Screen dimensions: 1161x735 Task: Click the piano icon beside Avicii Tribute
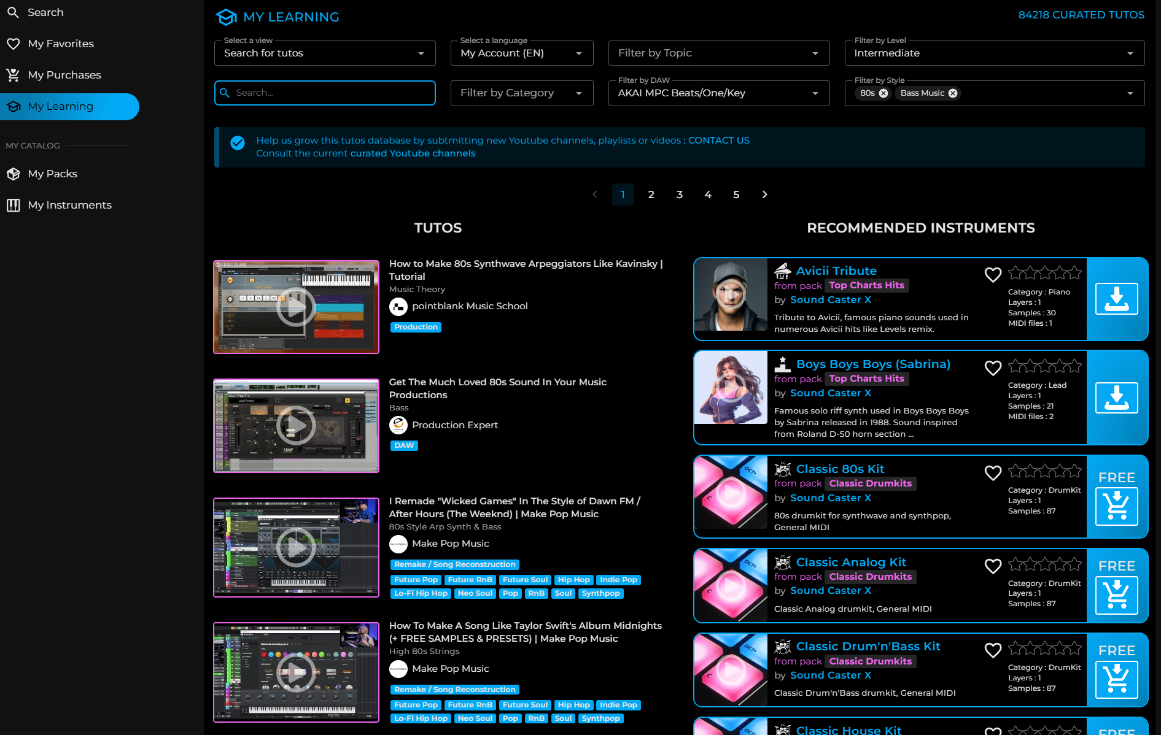click(x=783, y=271)
